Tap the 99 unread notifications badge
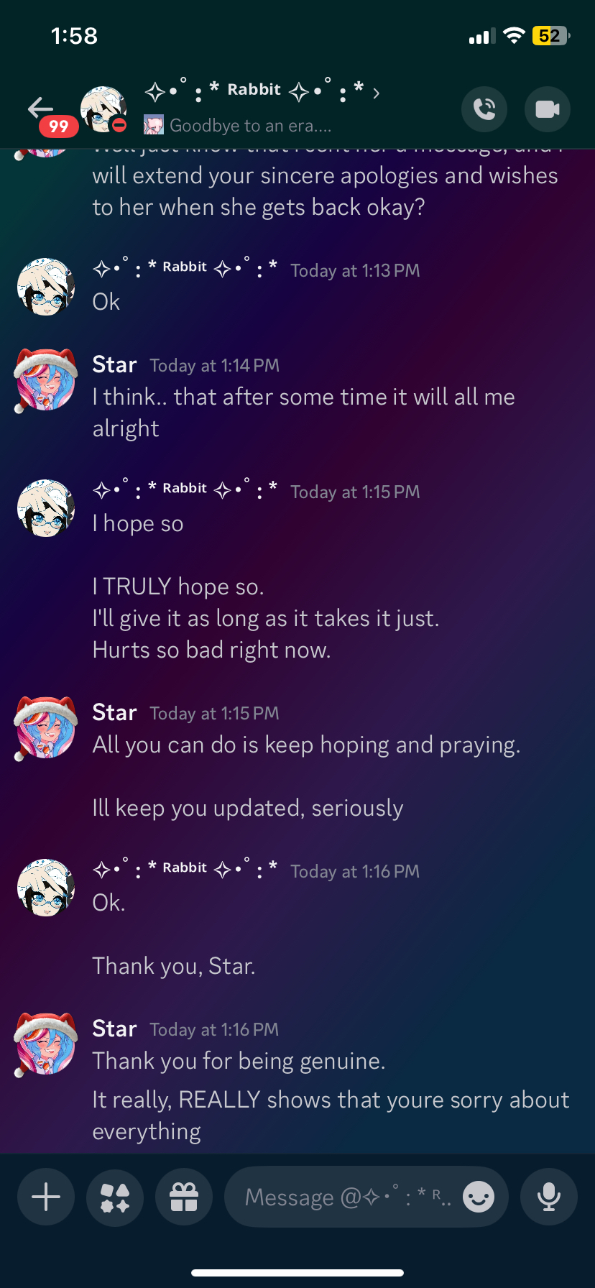This screenshot has width=595, height=1288. (x=58, y=126)
